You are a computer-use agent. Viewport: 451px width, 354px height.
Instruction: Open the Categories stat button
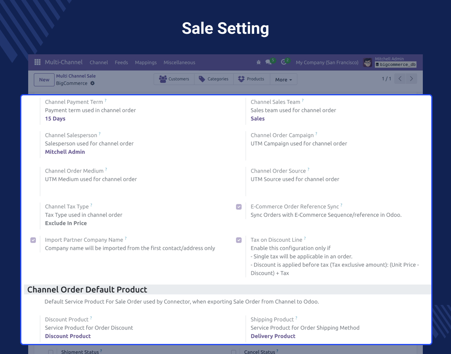(214, 79)
